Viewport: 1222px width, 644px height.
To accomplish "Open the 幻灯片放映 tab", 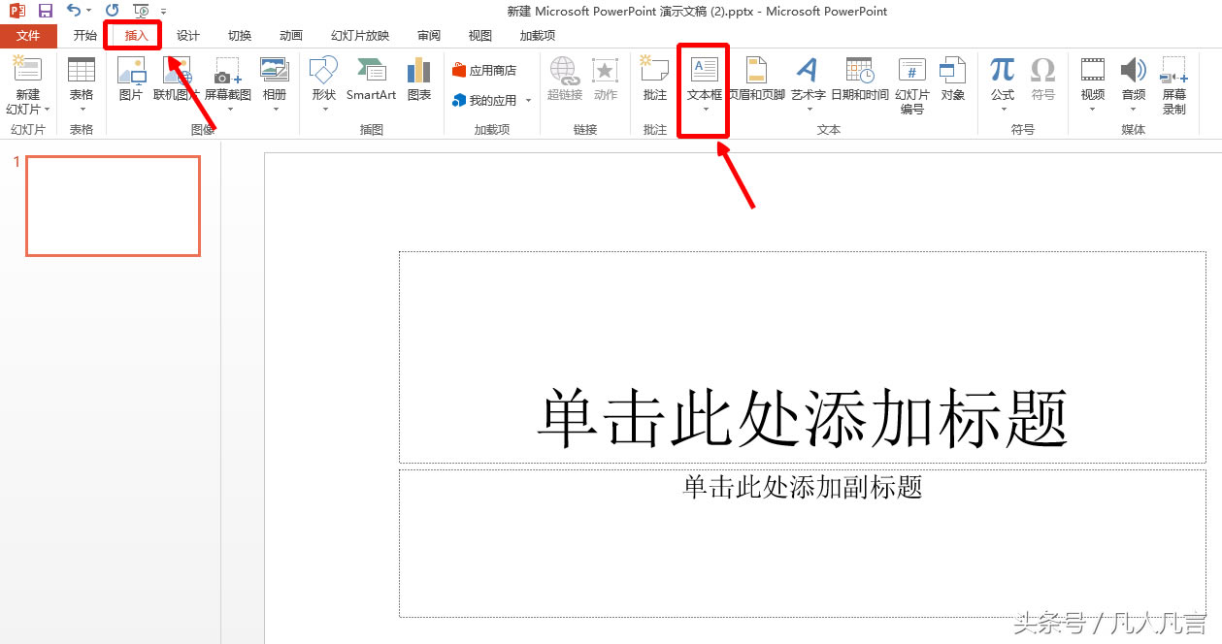I will tap(358, 35).
